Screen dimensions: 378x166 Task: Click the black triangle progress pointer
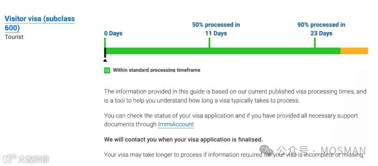click(105, 60)
